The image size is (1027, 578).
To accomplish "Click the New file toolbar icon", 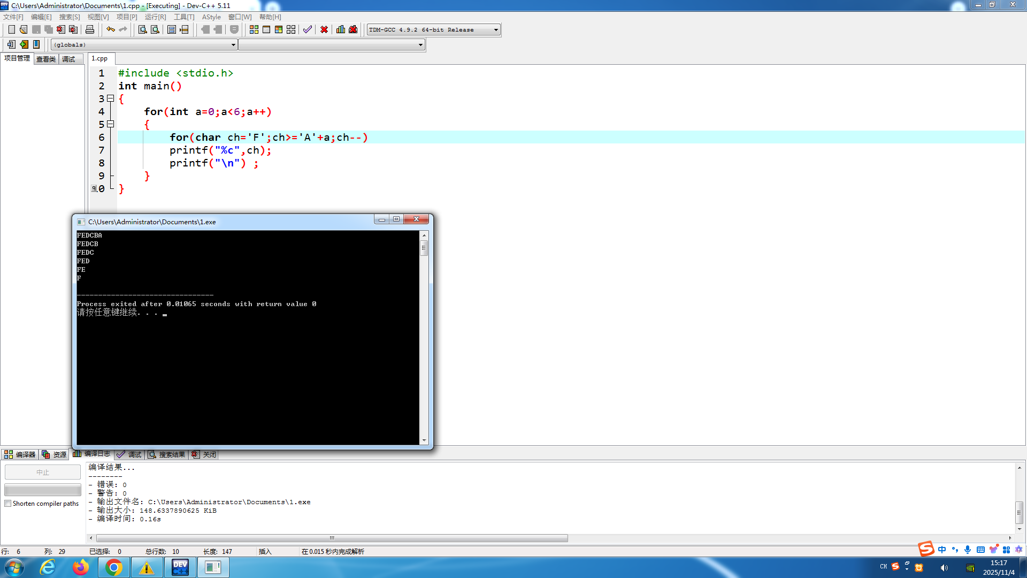I will (x=11, y=29).
